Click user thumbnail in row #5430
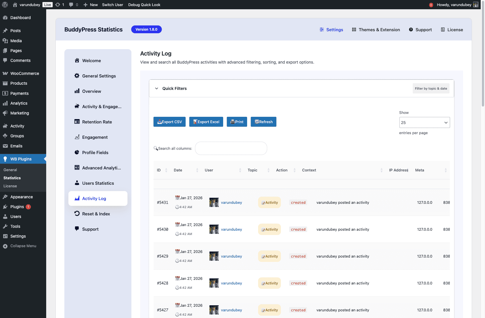The width and height of the screenshot is (485, 318). coord(214,229)
